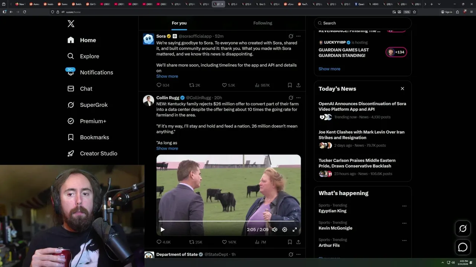This screenshot has width=476, height=267.
Task: Switch to the Following tab
Action: click(263, 23)
